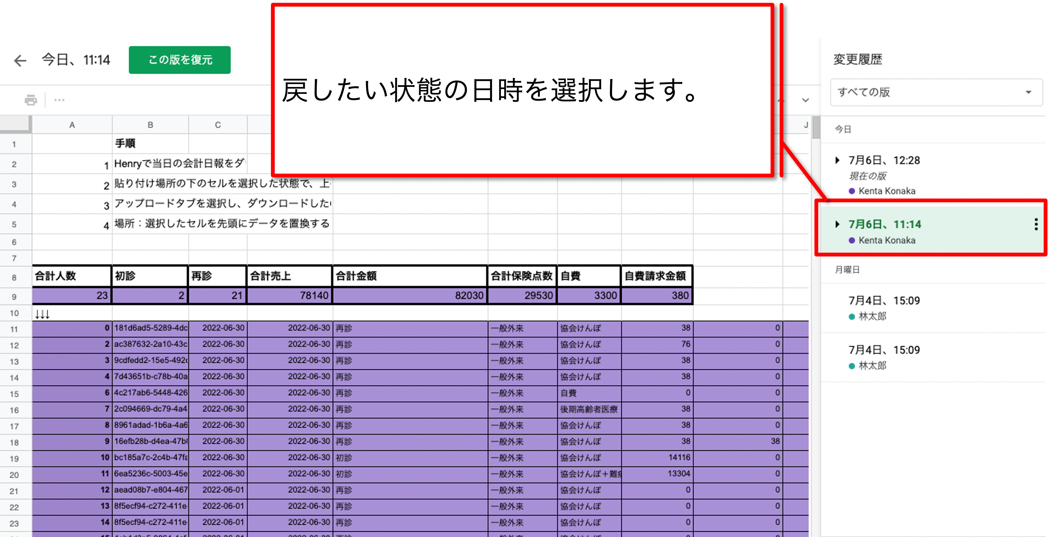Click the 初診 header cell in row 8
The width and height of the screenshot is (1048, 537).
[150, 276]
